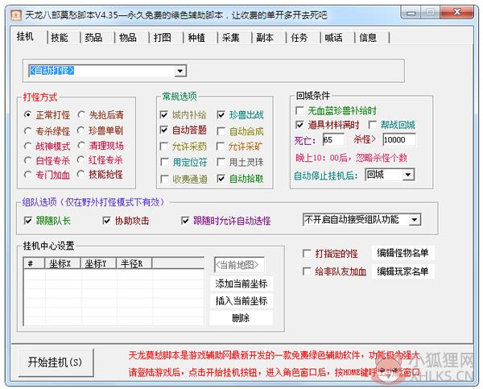This screenshot has height=389, width=483.
Task: Expand 不开启自动接受组队功能 dropdown
Action: pyautogui.click(x=415, y=220)
